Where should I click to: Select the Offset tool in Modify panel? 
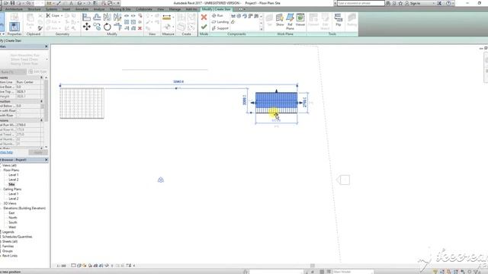97,17
